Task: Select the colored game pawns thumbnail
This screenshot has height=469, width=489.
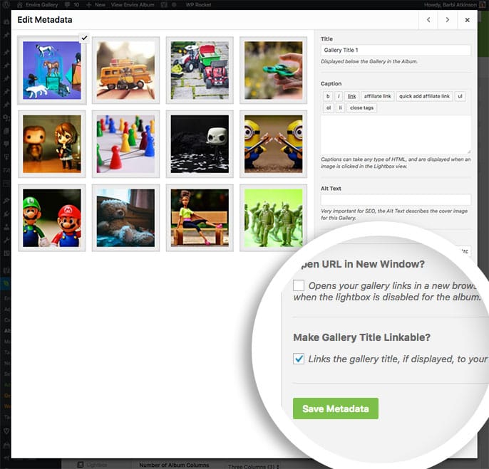Action: [125, 144]
